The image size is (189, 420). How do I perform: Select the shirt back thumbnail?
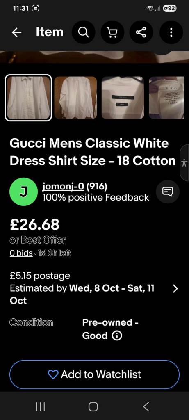point(75,98)
